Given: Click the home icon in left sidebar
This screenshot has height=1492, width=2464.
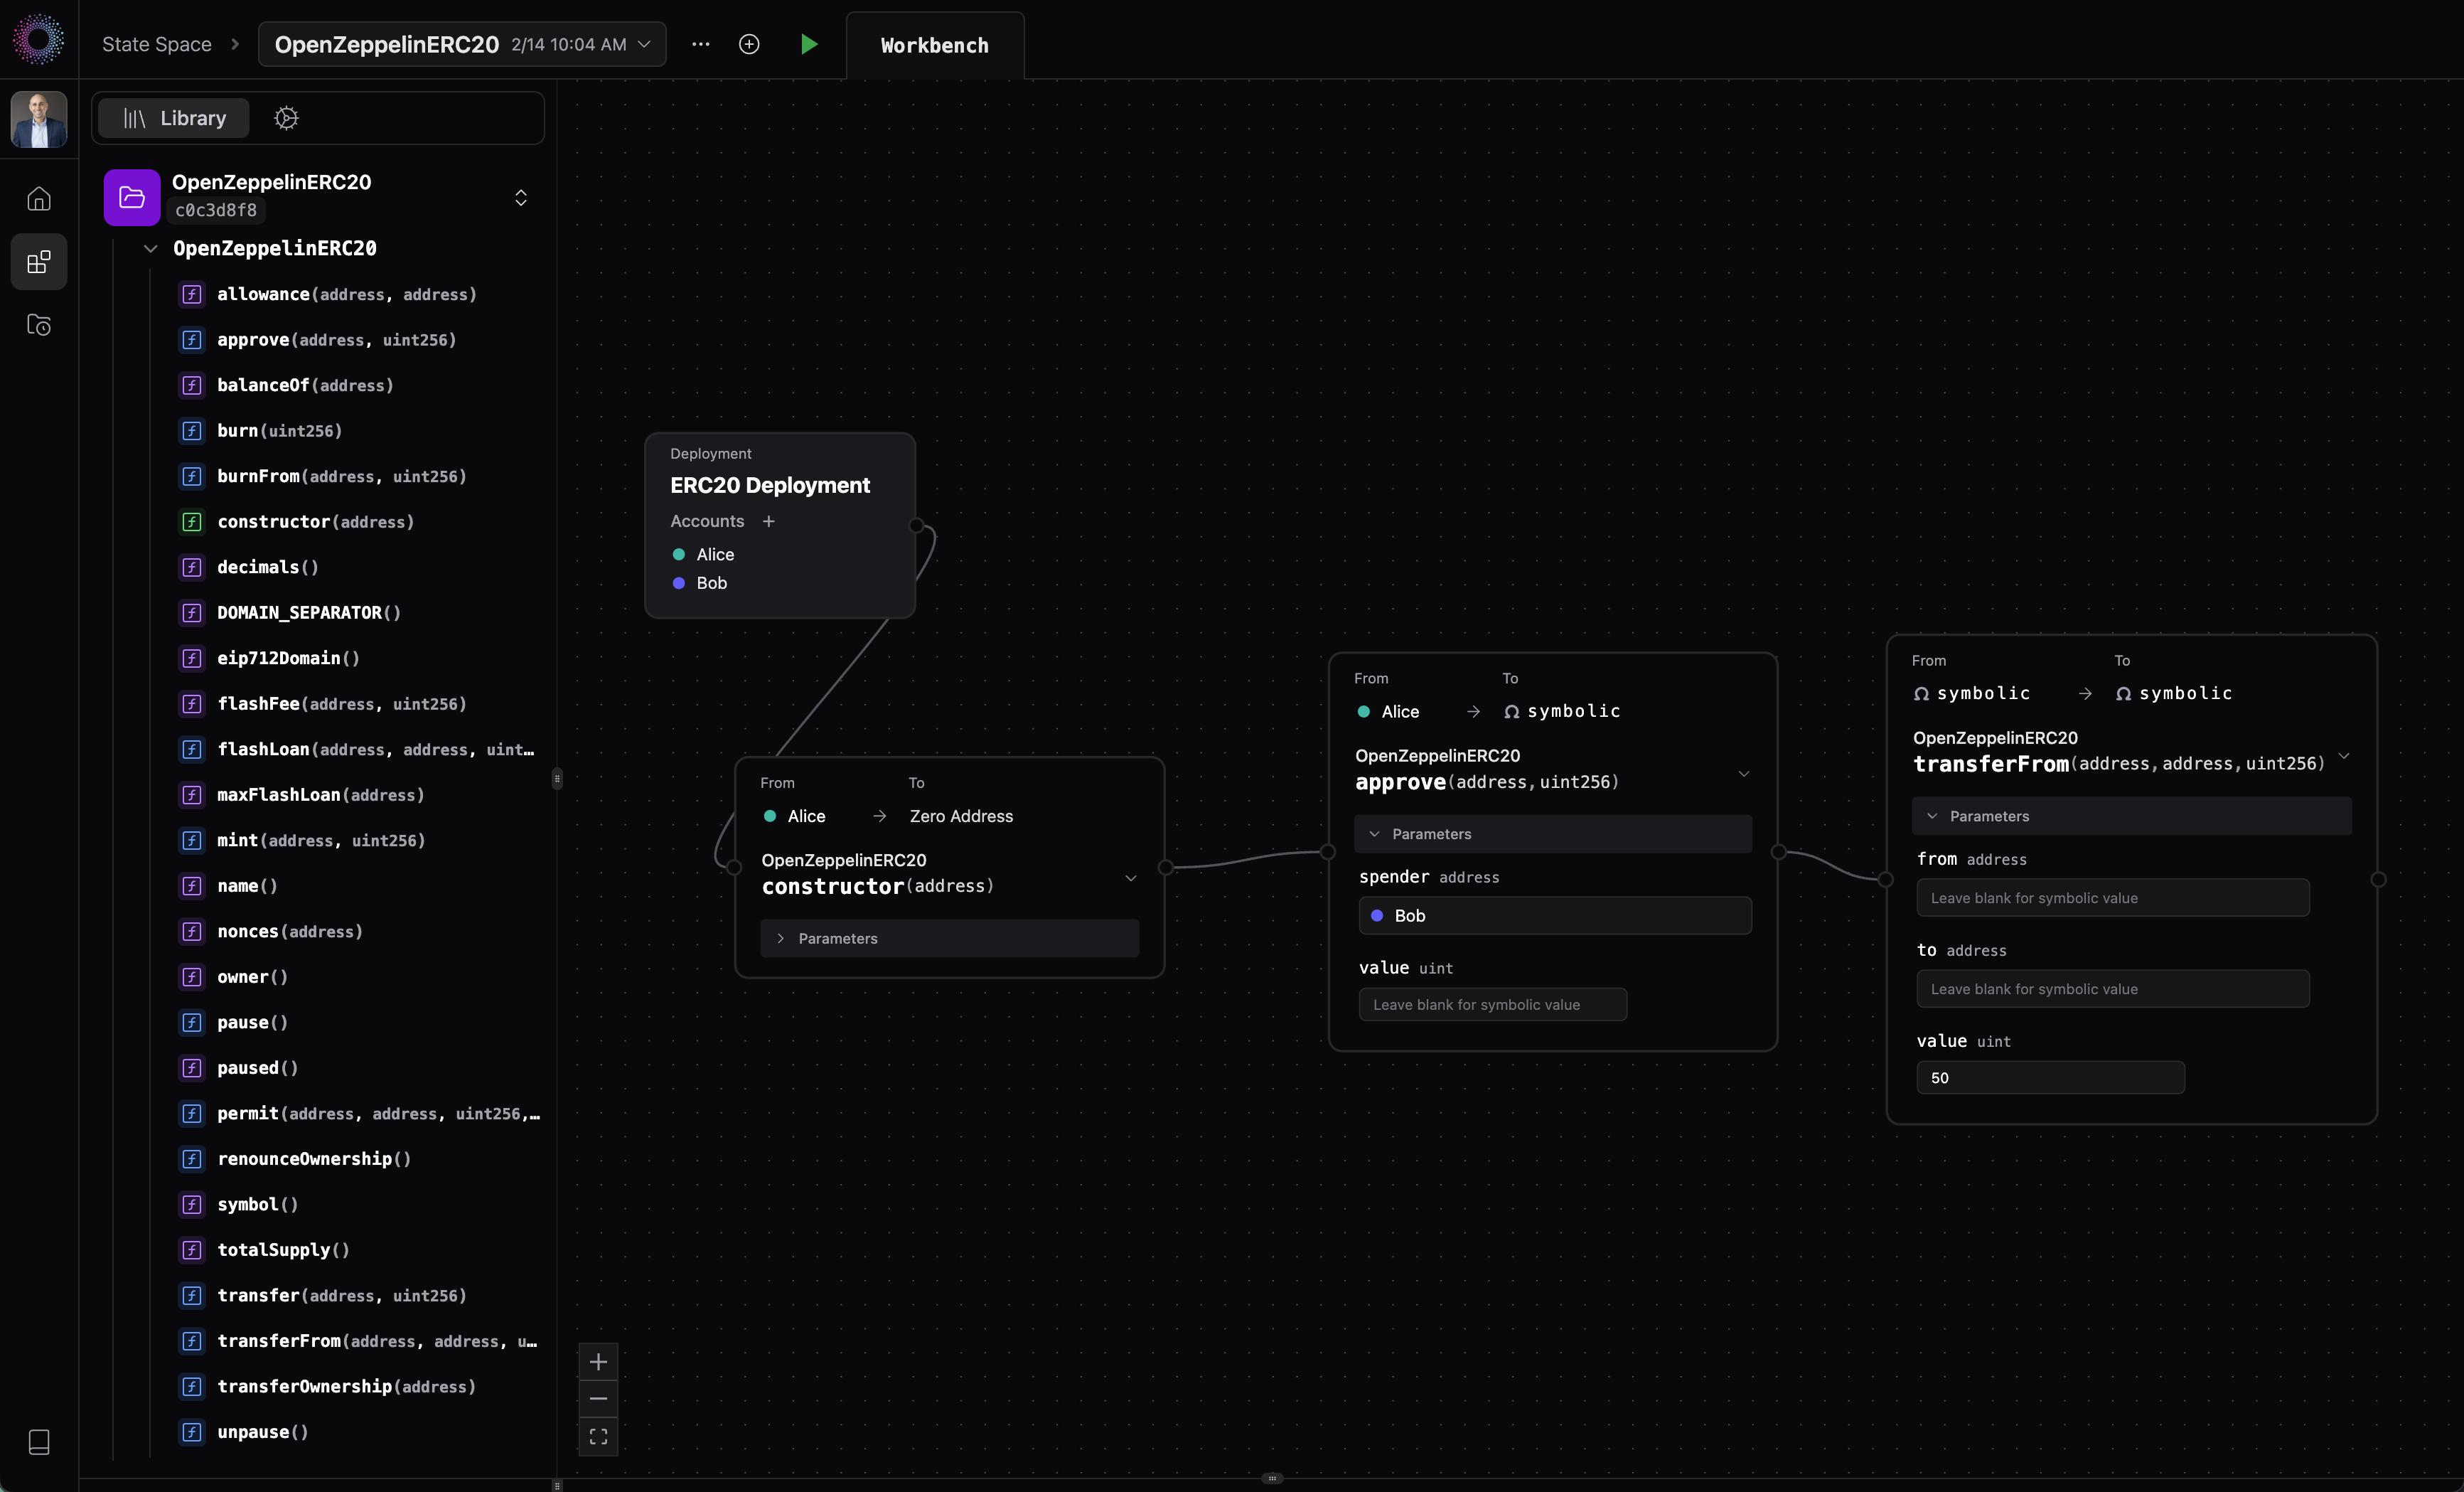Looking at the screenshot, I should (x=39, y=199).
